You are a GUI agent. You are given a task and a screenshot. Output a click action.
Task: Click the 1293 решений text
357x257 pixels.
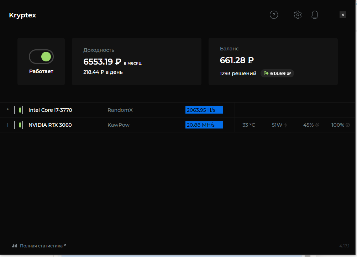238,73
